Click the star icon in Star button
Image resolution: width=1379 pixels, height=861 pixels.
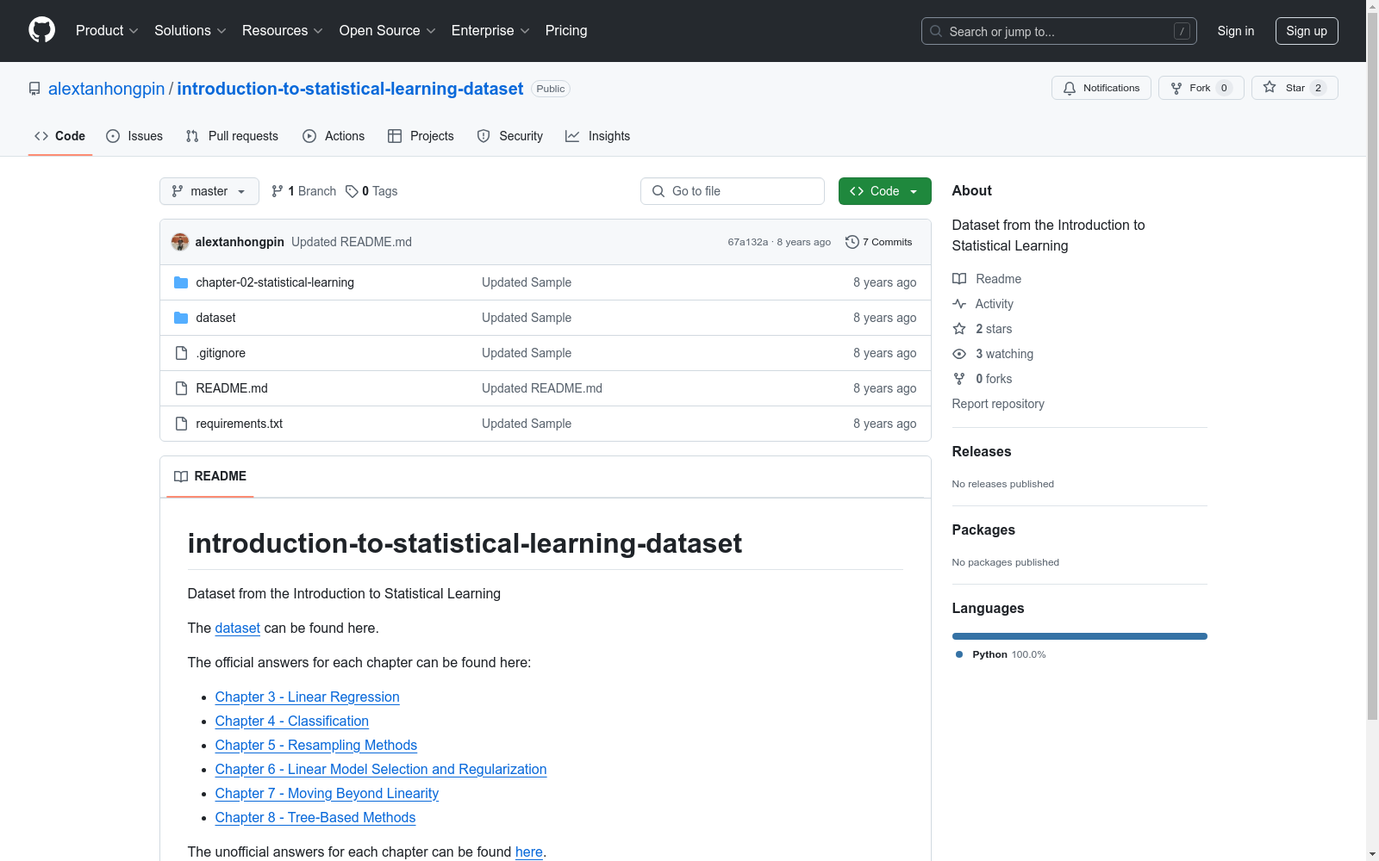tap(1270, 87)
